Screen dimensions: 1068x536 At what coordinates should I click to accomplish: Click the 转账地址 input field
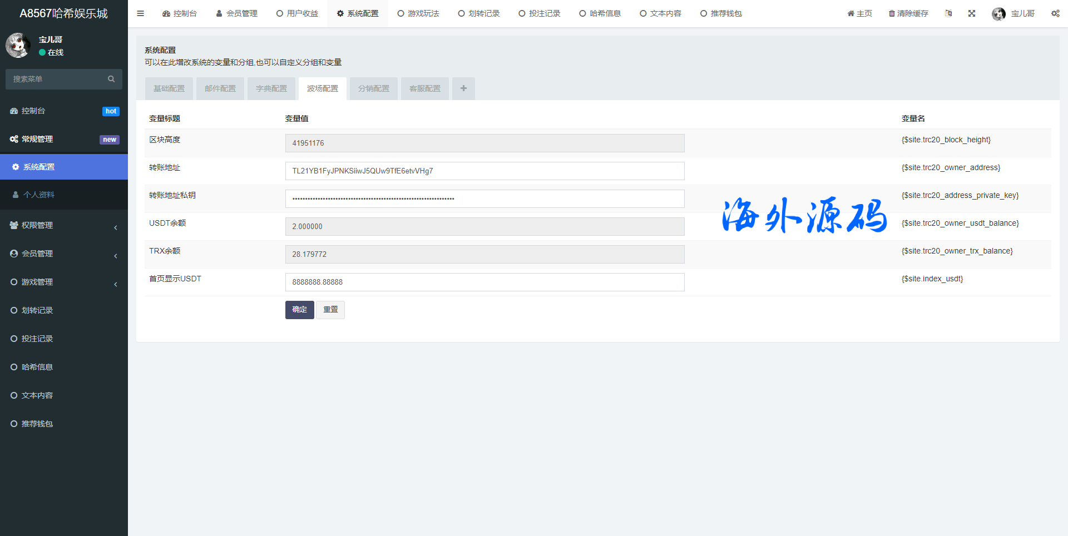click(484, 171)
